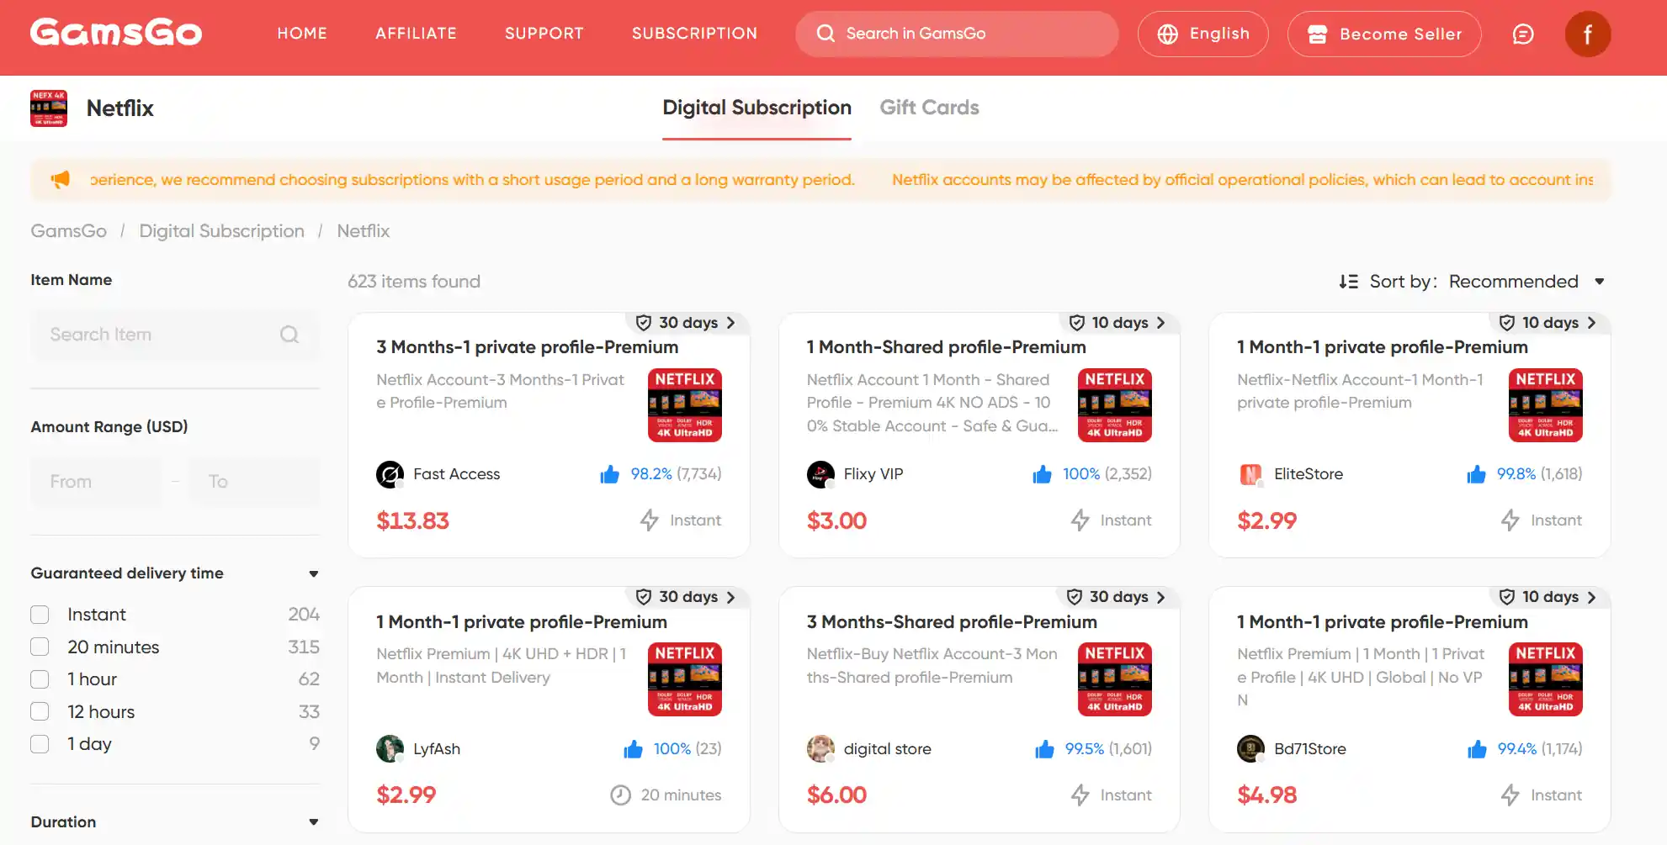Open the user profile avatar
Screen dimensions: 1667x845
pos(1587,34)
